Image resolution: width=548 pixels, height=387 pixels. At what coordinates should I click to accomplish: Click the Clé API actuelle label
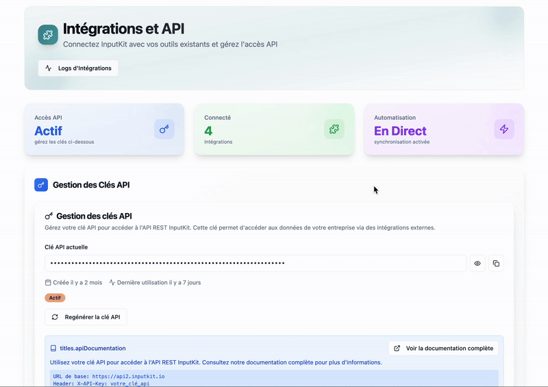coord(66,247)
